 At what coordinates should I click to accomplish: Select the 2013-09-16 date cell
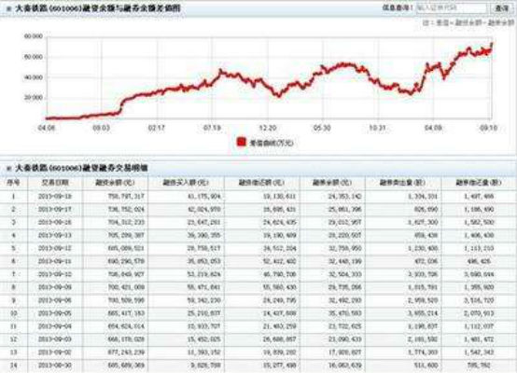[x=55, y=223]
